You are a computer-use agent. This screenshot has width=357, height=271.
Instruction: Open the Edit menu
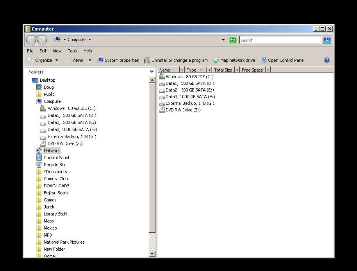[x=43, y=51]
